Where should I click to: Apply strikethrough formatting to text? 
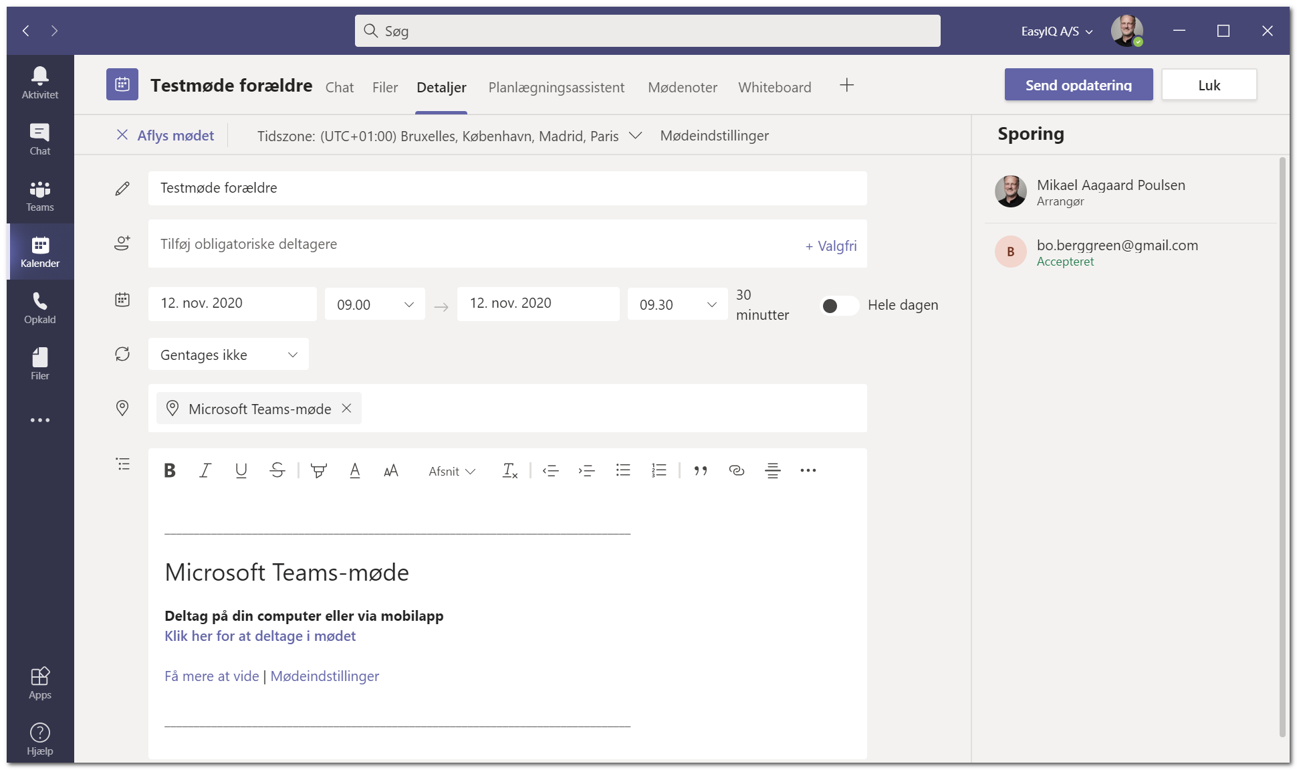coord(277,471)
